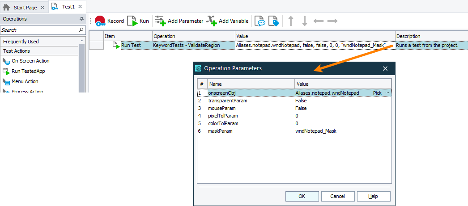Click the Record button in toolbar
468x206 pixels.
tap(109, 21)
